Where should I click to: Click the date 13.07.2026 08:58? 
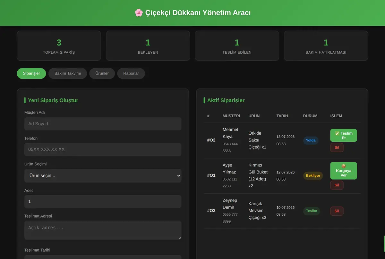pos(286,140)
